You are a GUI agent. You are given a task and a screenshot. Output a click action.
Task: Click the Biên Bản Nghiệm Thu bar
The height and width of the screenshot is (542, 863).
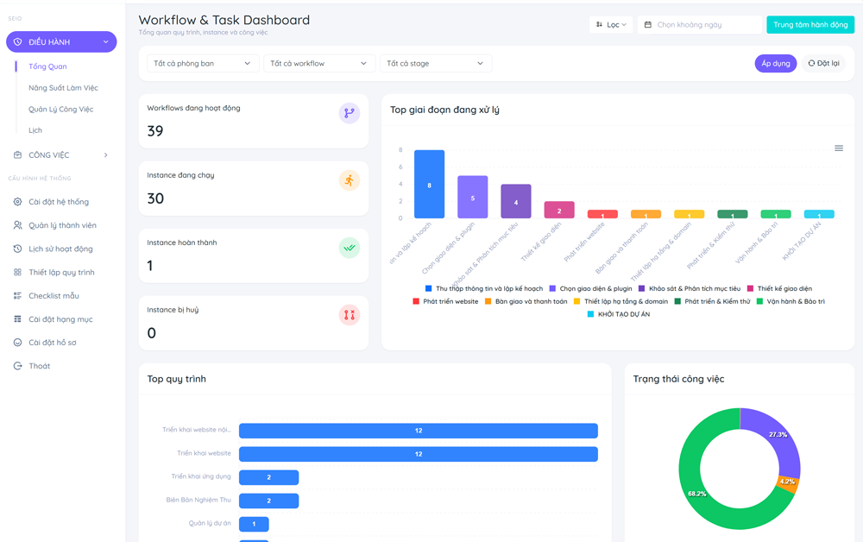[x=268, y=501]
